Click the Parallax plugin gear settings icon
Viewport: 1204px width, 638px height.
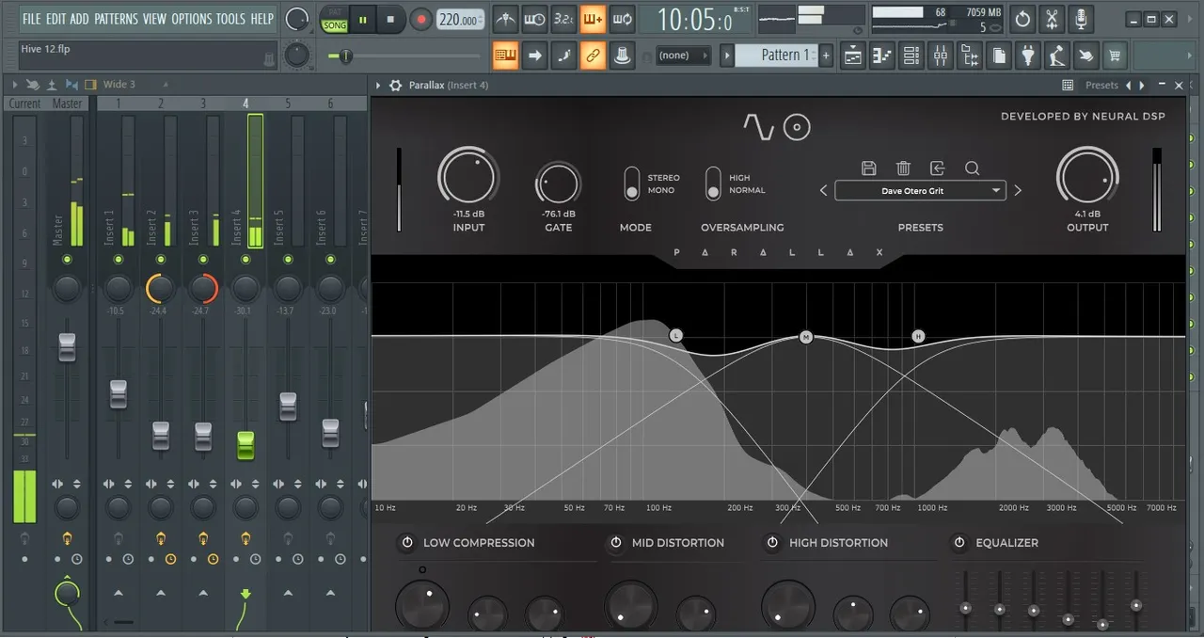coord(395,85)
